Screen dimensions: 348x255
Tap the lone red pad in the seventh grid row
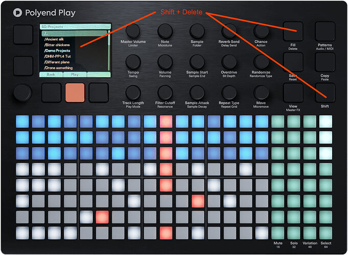pyautogui.click(x=102, y=217)
